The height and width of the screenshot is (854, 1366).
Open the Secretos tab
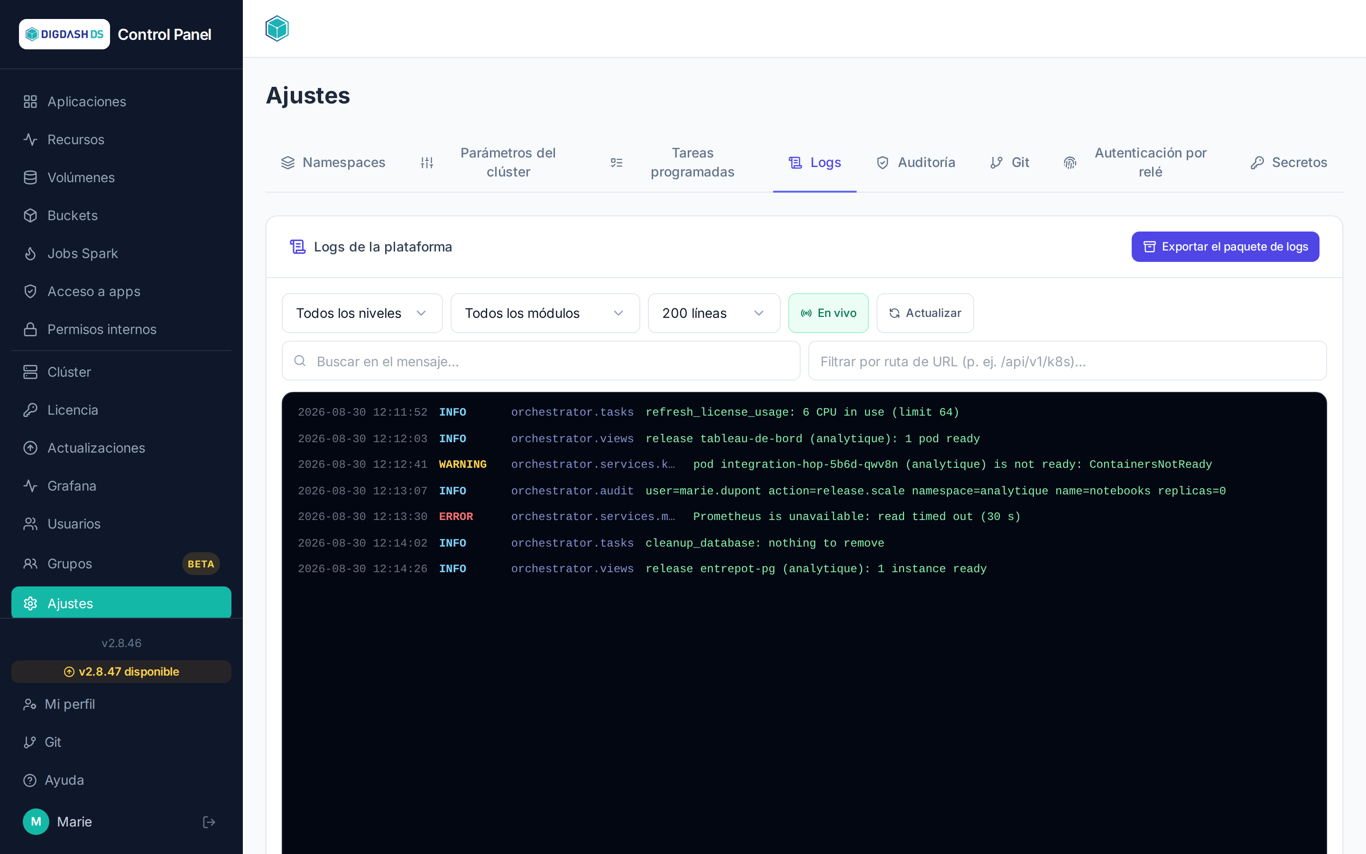point(1288,163)
